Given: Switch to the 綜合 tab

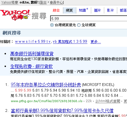Looking at the screenshot, I should 56,10.
